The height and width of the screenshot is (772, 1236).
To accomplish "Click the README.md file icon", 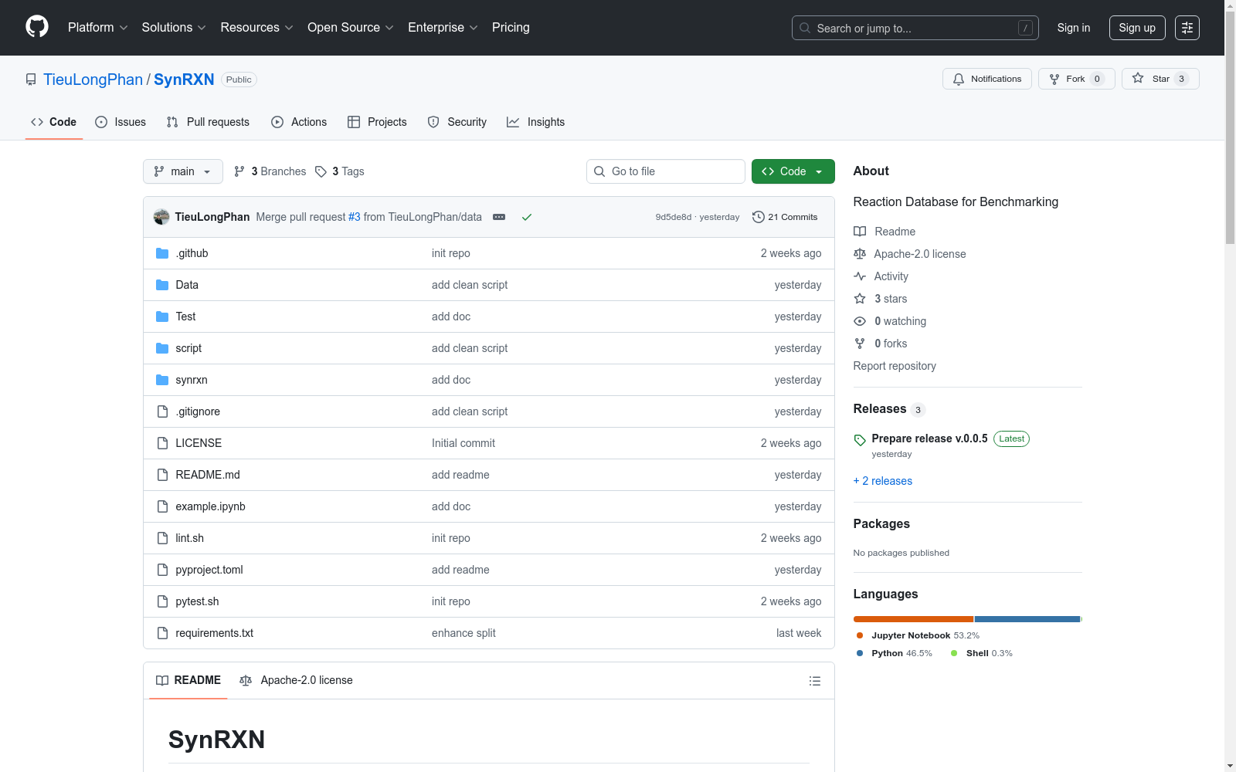I will click(162, 475).
